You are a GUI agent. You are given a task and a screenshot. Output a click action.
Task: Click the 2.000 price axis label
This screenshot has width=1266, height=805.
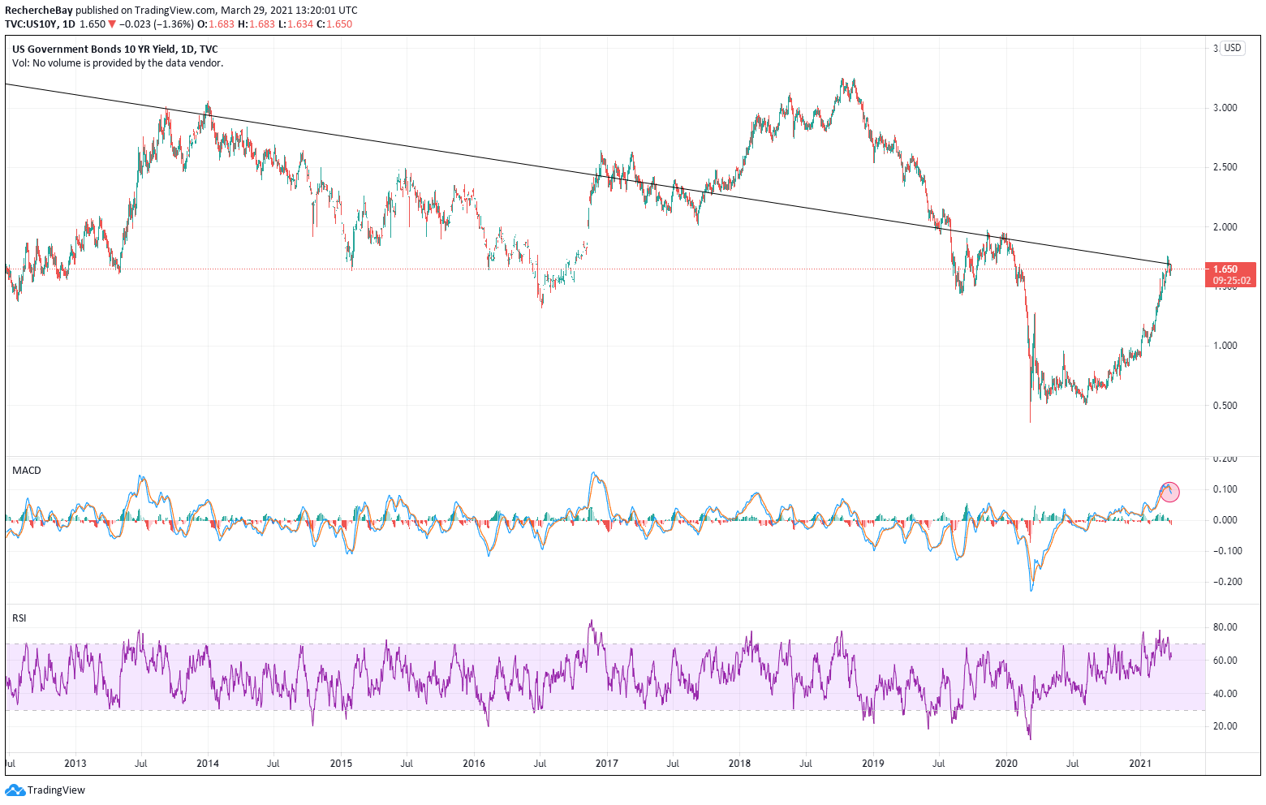coord(1225,227)
